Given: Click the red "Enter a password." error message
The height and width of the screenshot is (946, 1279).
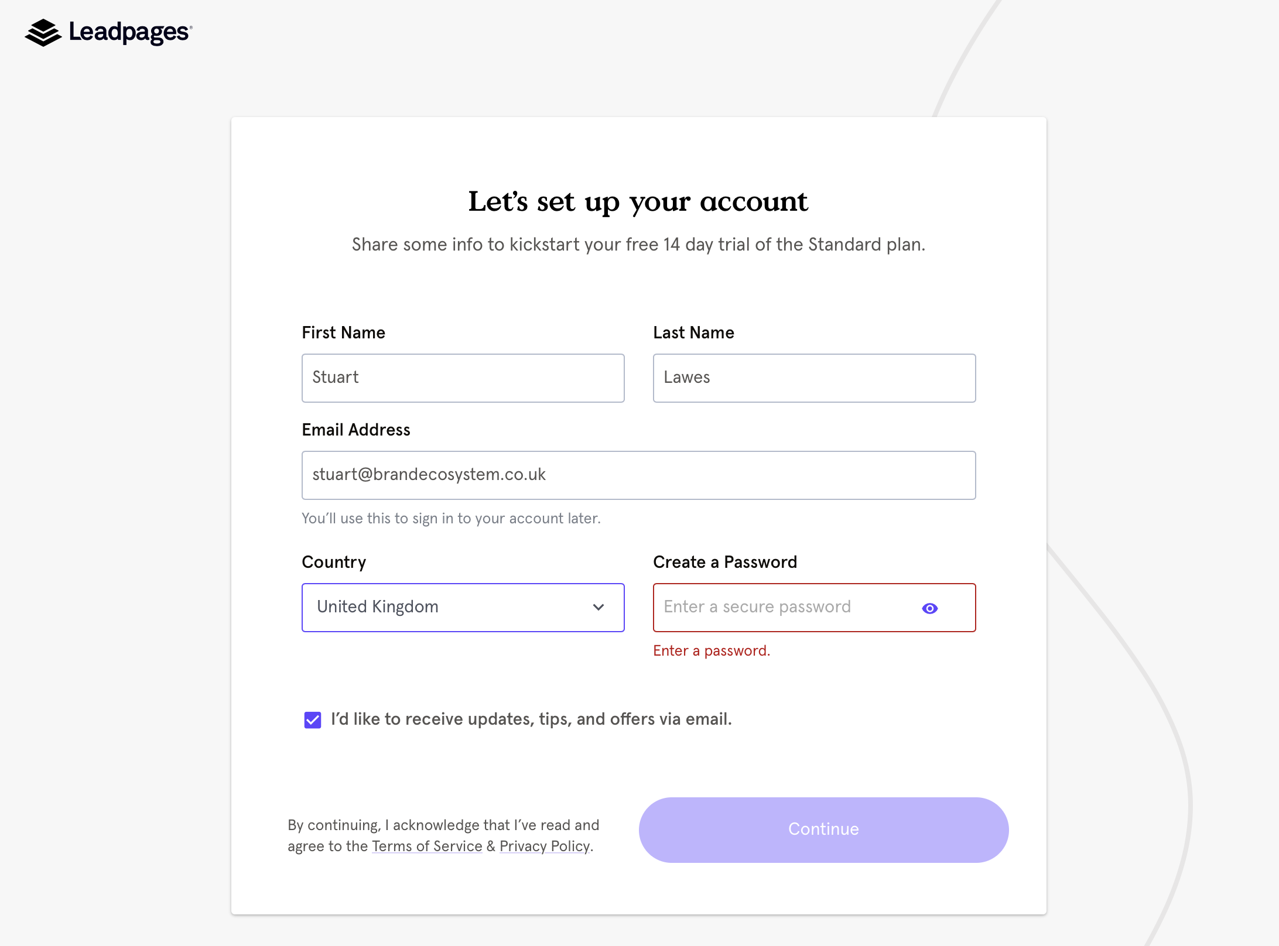Looking at the screenshot, I should click(711, 650).
